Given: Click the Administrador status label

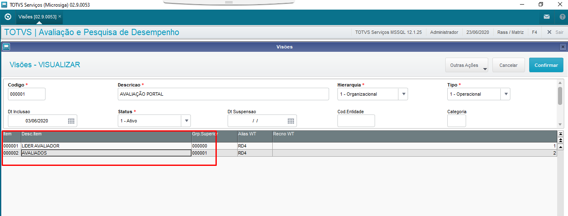Looking at the screenshot, I should coord(444,32).
